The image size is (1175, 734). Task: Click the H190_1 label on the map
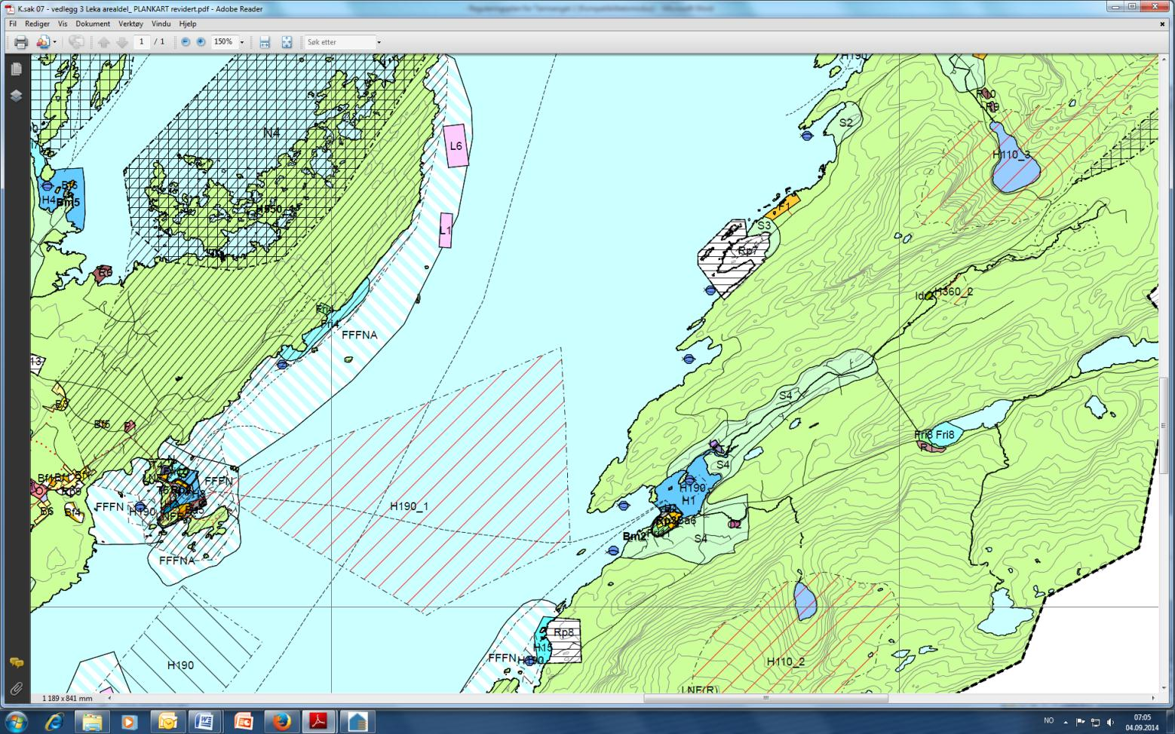point(409,506)
